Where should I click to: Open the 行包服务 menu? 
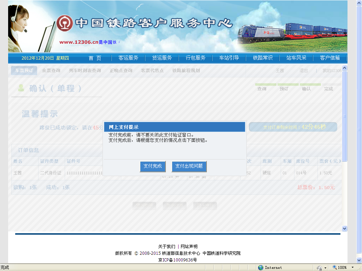click(x=195, y=58)
